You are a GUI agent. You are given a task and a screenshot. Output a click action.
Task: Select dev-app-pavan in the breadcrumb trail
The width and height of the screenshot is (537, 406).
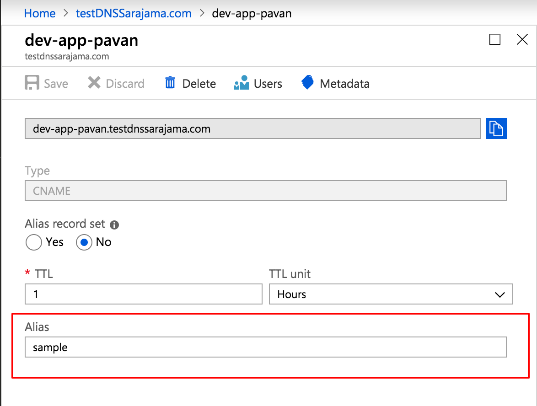tap(252, 13)
